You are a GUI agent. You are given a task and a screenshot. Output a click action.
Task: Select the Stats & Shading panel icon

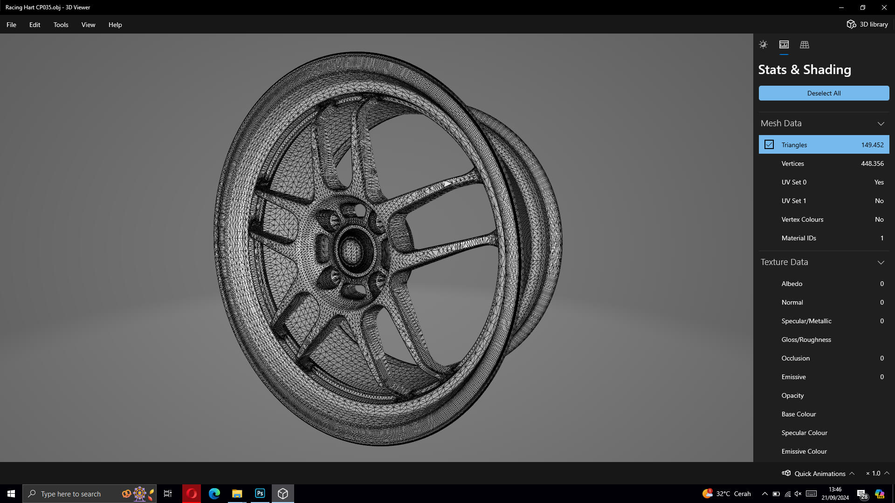[x=784, y=45]
